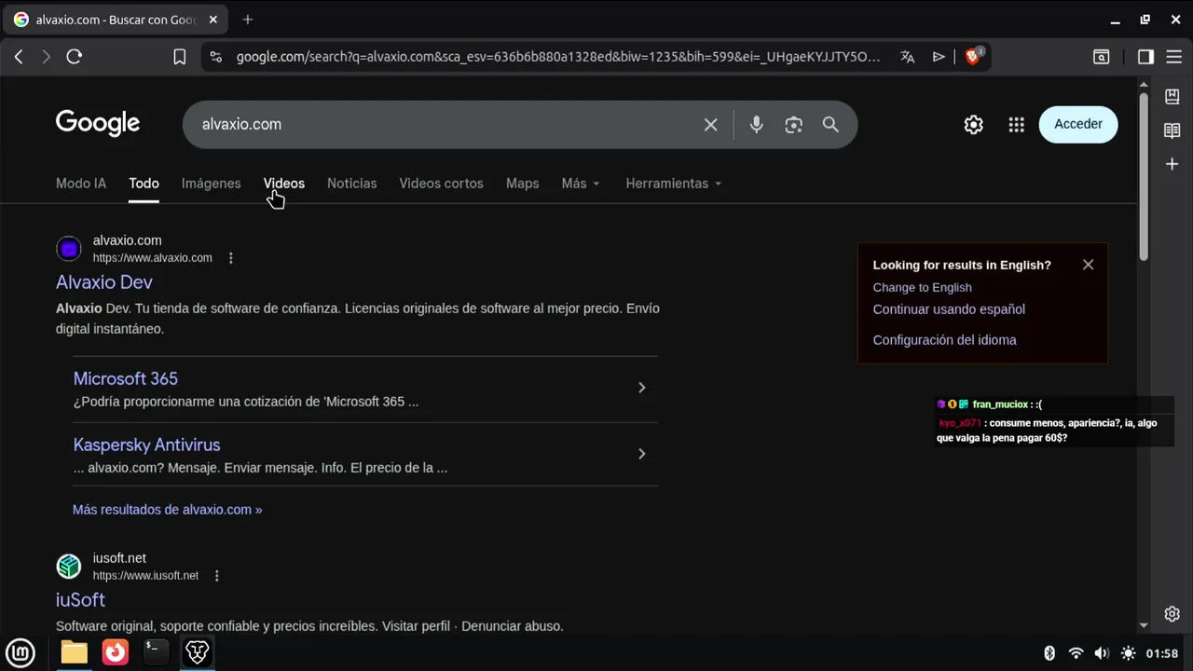The width and height of the screenshot is (1193, 671).
Task: Open the Videos cortos tab
Action: (441, 184)
